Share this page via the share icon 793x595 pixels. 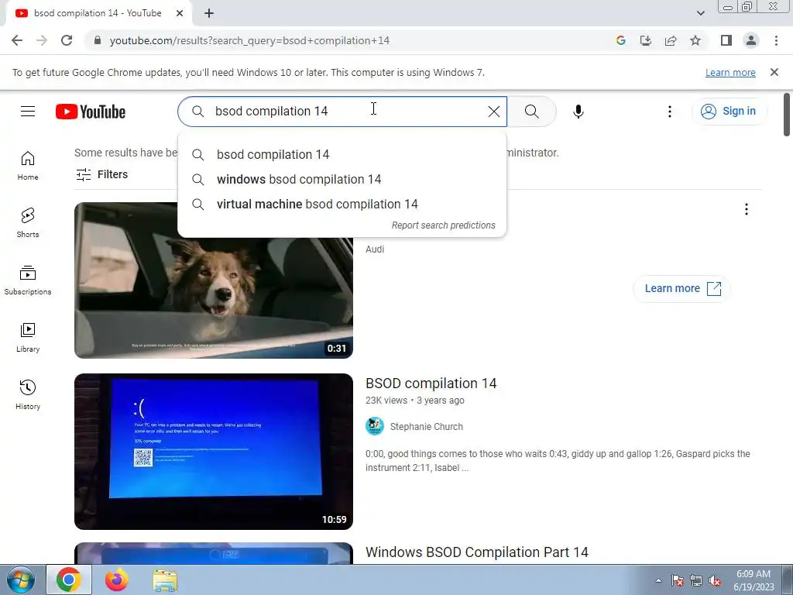coord(671,40)
